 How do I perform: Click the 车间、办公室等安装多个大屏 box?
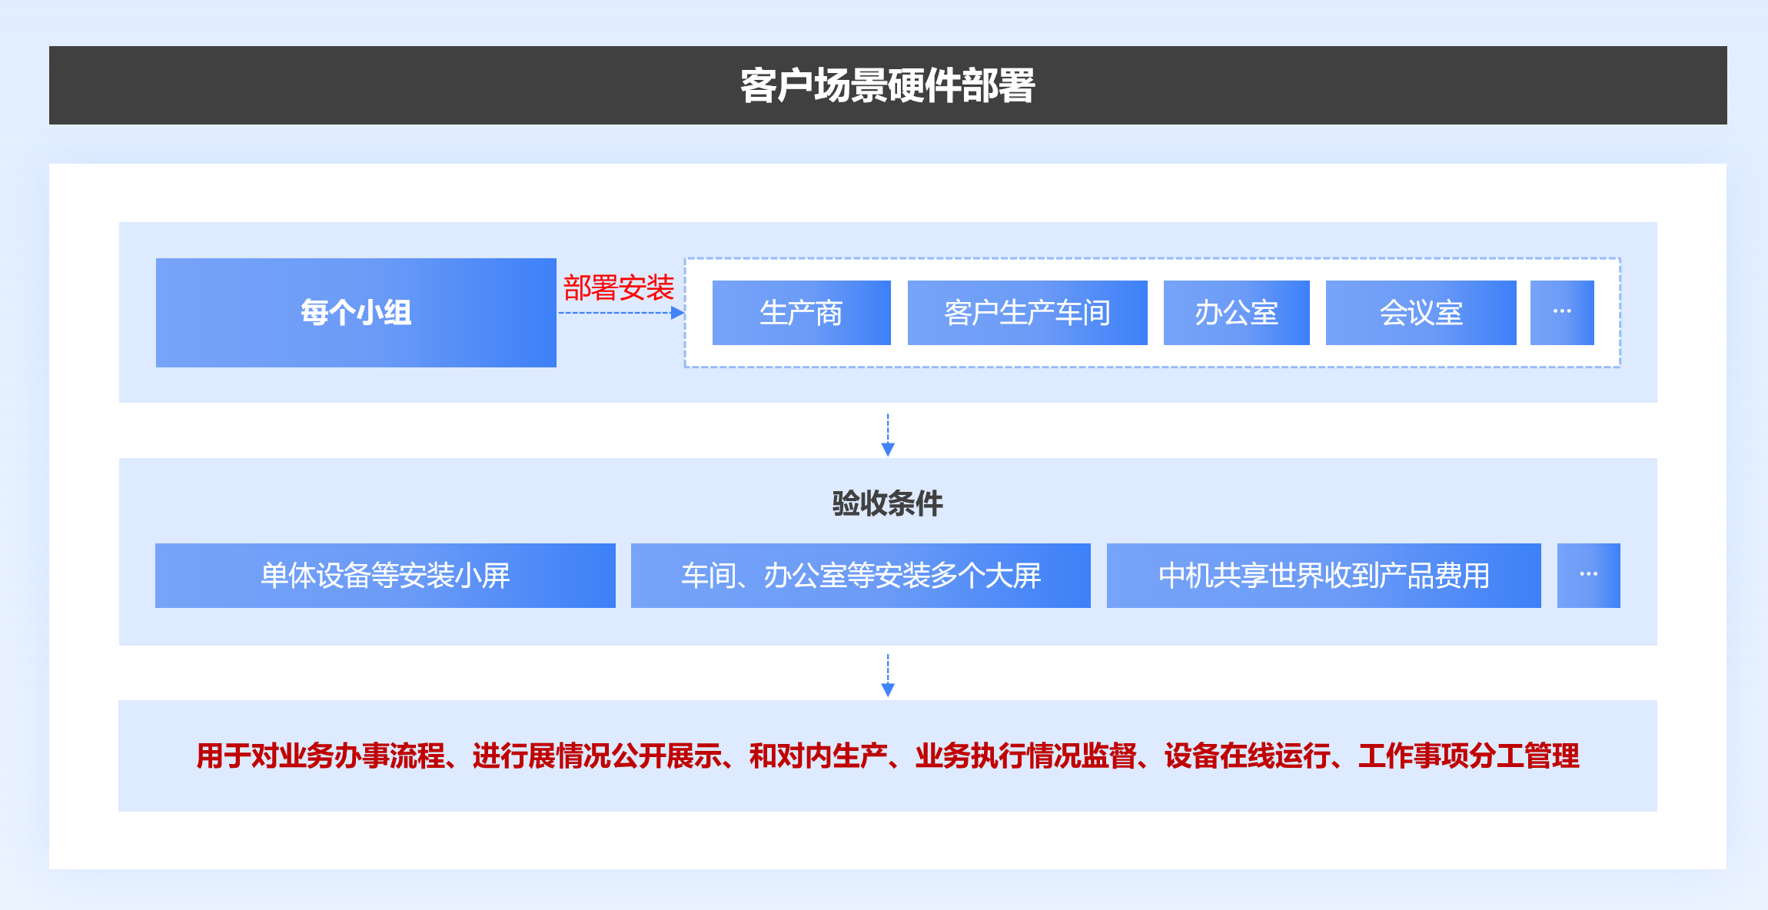click(x=860, y=576)
